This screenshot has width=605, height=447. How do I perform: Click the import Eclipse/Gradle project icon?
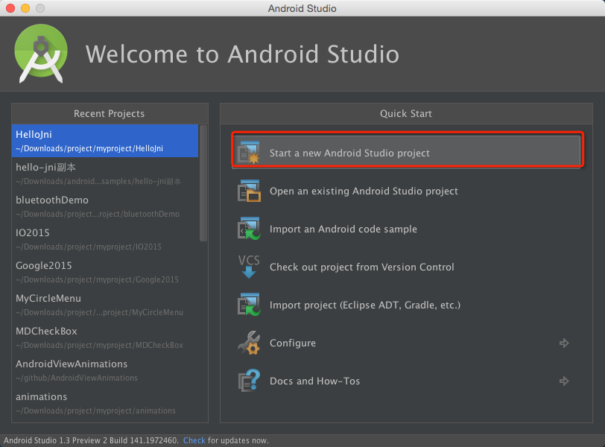click(x=249, y=305)
